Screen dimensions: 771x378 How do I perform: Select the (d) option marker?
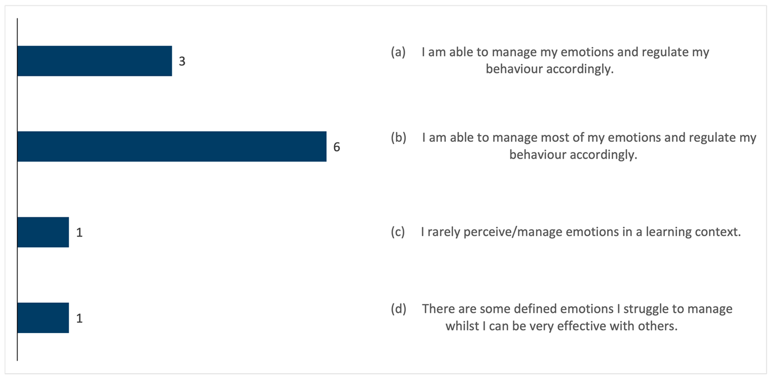click(398, 309)
